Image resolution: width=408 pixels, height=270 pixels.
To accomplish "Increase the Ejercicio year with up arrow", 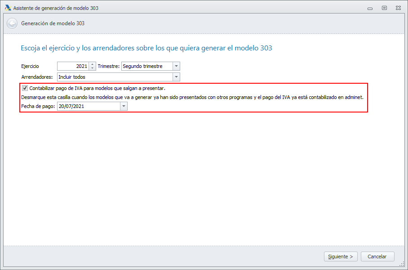I will coord(92,64).
